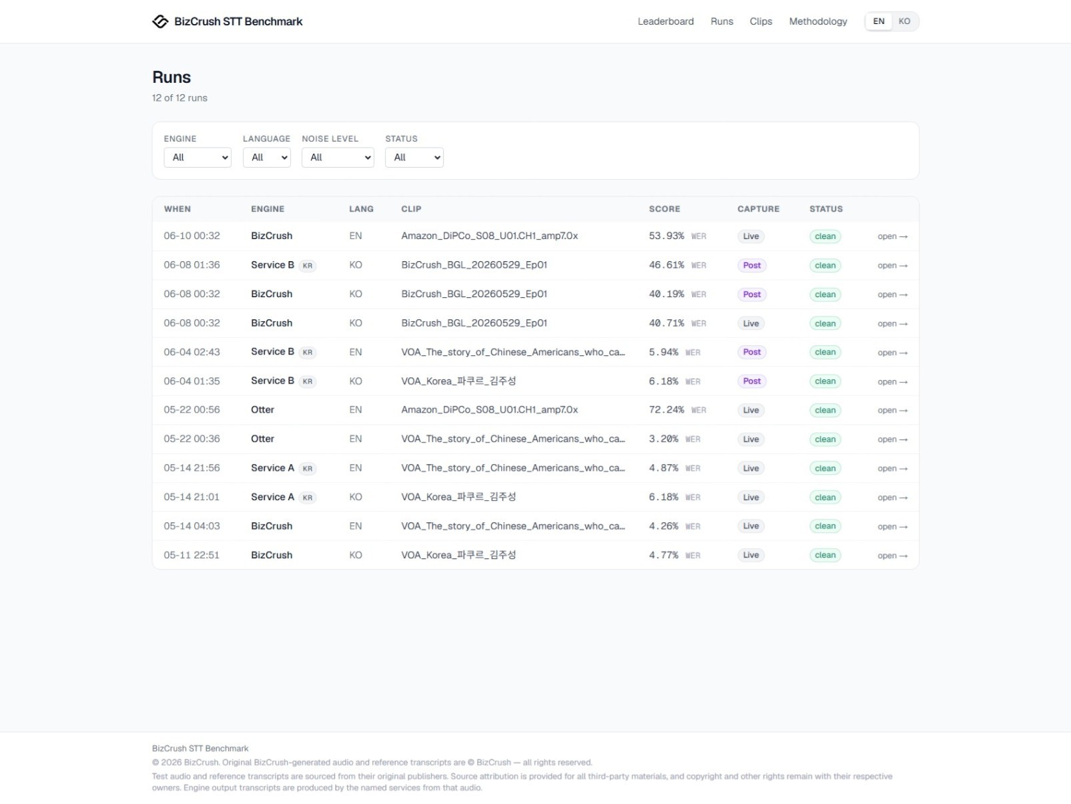Switch language toggle to KO
The width and height of the screenshot is (1071, 804).
click(904, 21)
